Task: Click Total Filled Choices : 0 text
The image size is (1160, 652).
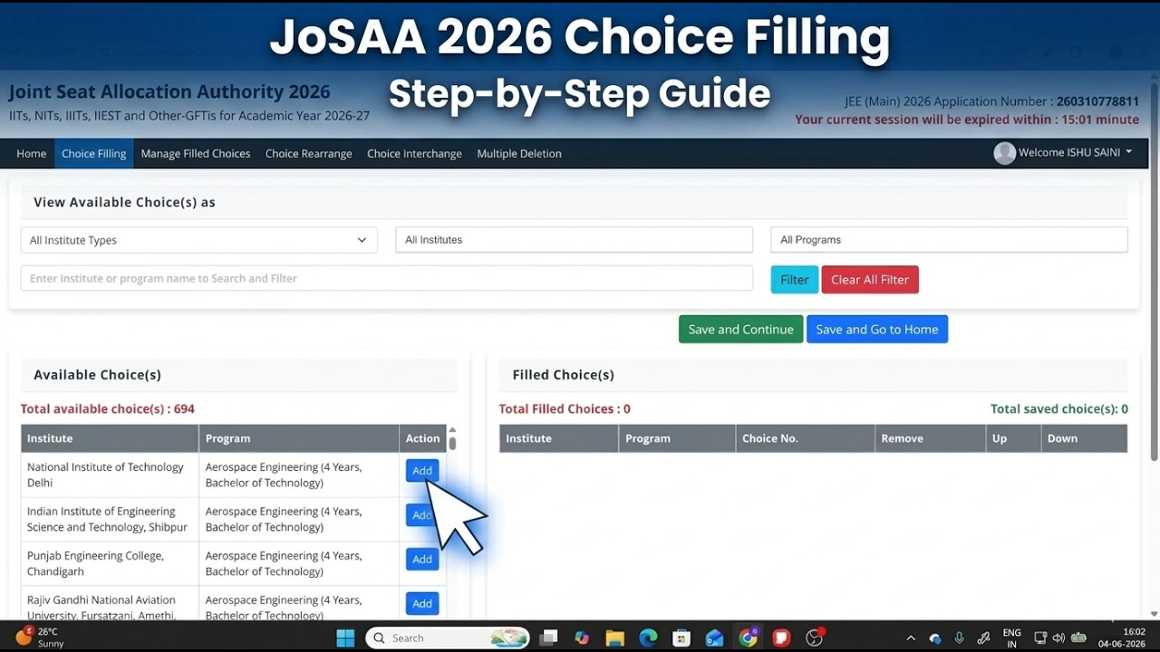Action: coord(565,409)
